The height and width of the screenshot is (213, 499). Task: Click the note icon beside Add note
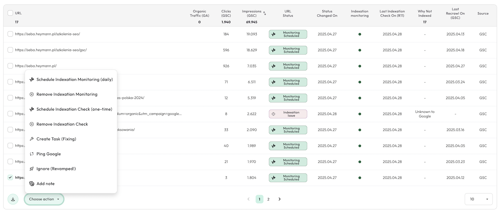tap(32, 184)
